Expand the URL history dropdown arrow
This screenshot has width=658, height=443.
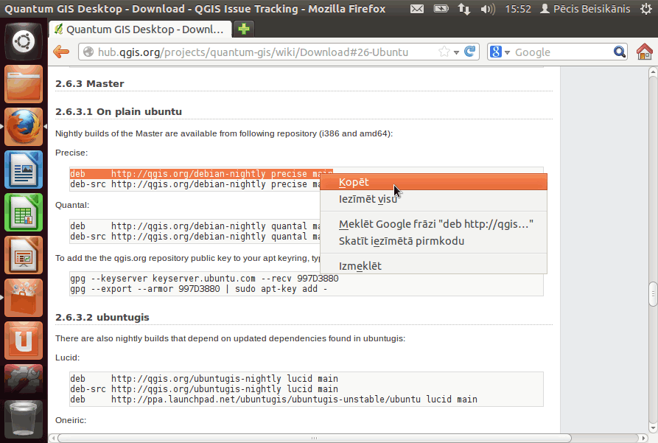click(456, 52)
